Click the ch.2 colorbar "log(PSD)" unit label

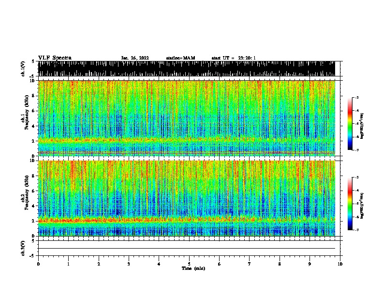(362, 206)
